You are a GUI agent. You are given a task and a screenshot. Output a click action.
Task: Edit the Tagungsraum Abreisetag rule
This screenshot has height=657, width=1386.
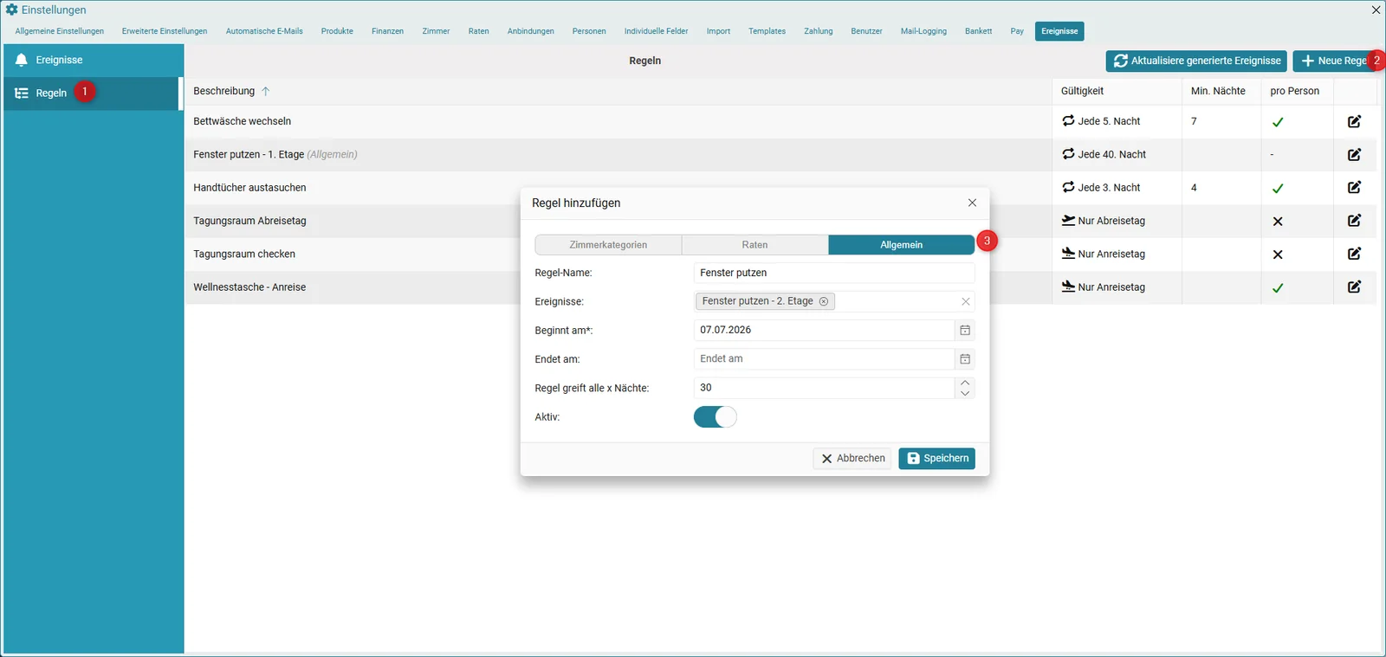1354,221
